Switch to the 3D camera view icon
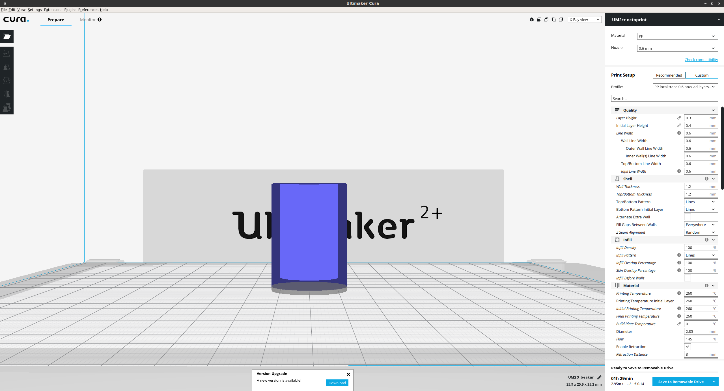 532,19
